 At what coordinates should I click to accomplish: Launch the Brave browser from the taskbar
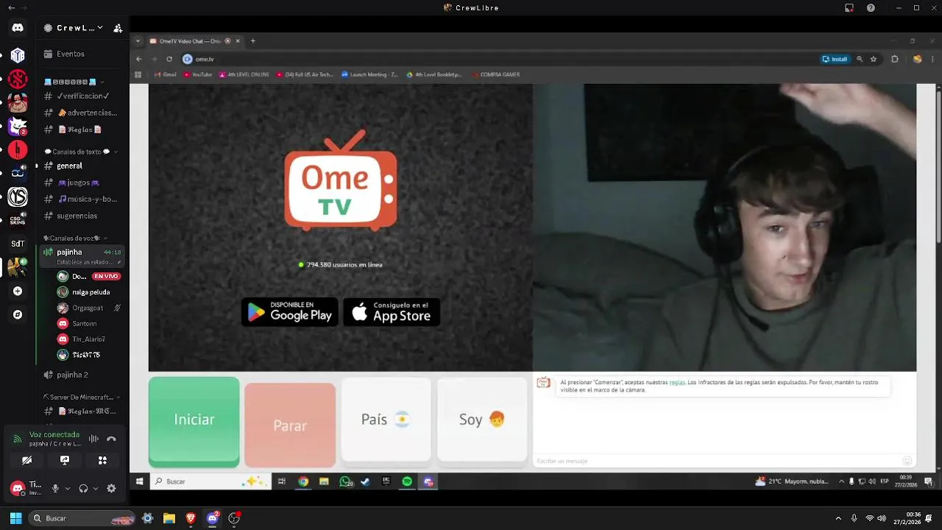(x=191, y=518)
